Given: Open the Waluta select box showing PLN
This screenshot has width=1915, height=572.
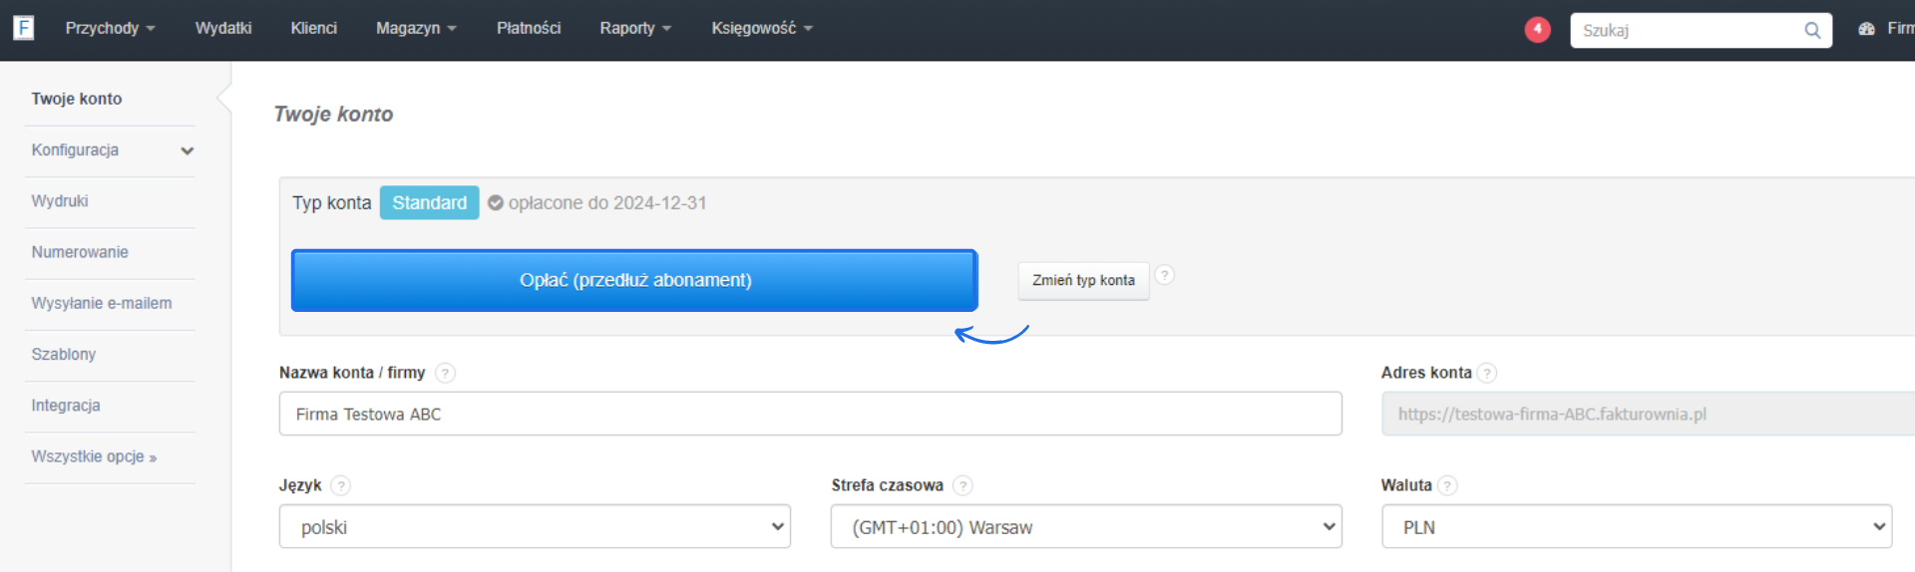Looking at the screenshot, I should coord(1637,526).
